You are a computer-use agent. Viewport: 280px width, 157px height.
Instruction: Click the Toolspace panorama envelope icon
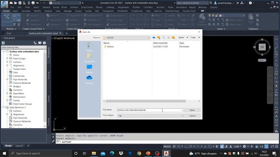click(x=40, y=43)
